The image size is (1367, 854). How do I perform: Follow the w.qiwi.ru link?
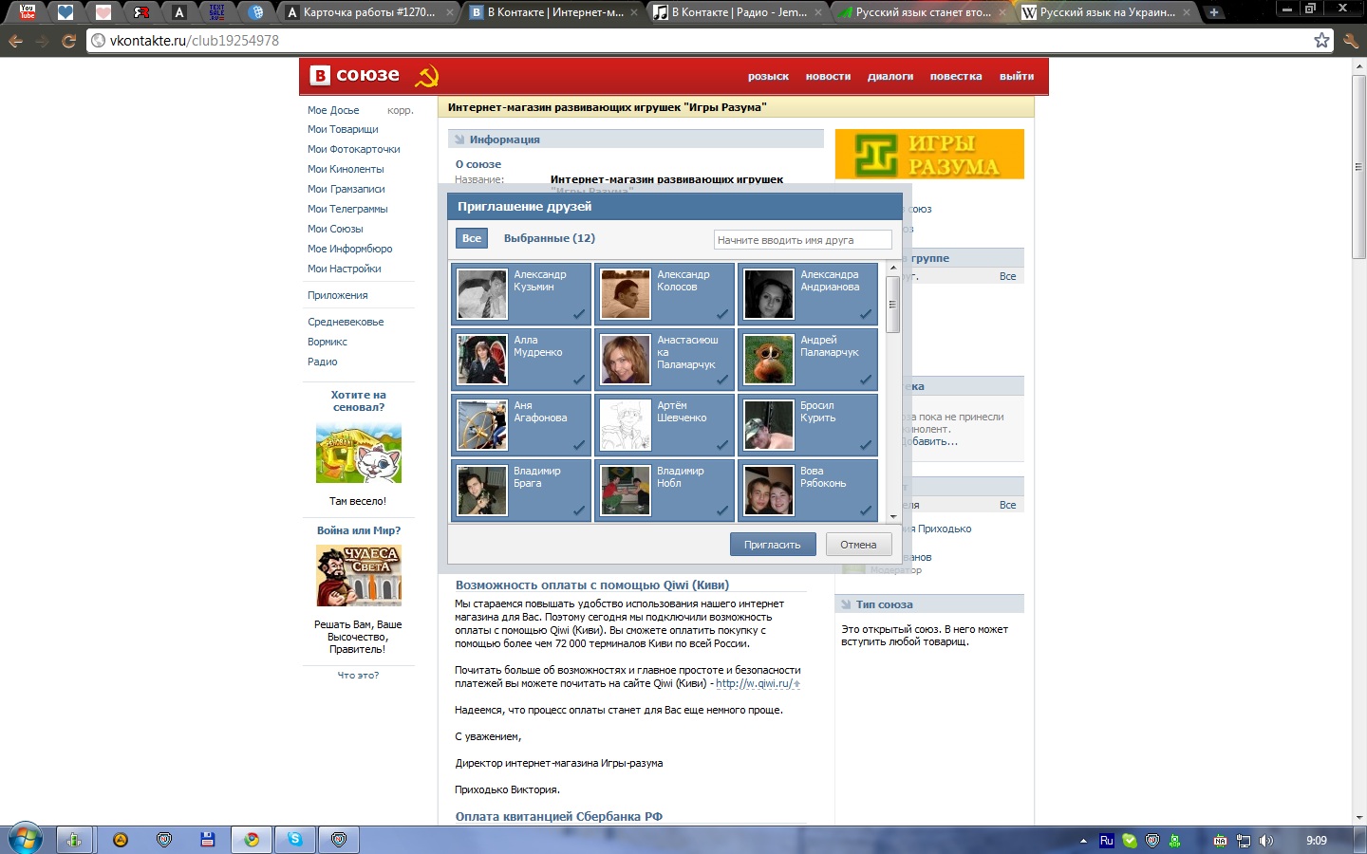(754, 683)
